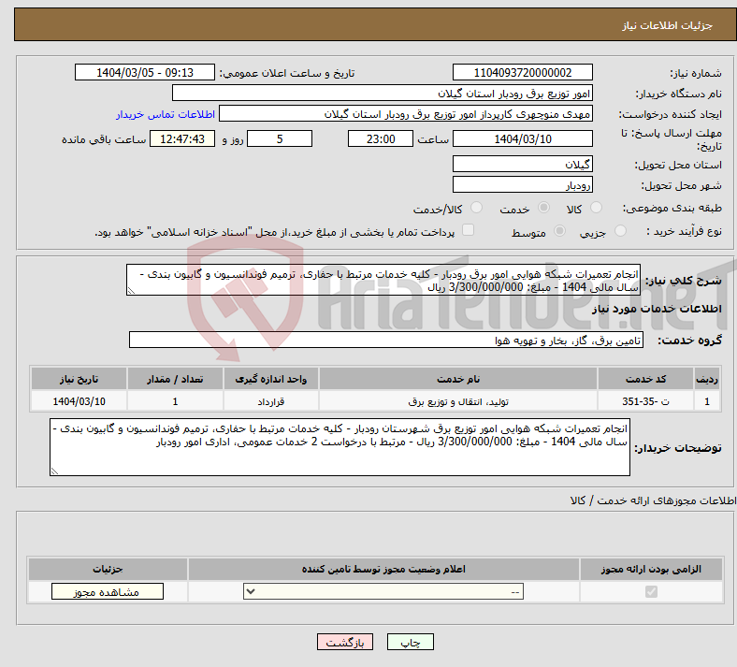Click the تعداد / مقدار column header

click(x=175, y=379)
